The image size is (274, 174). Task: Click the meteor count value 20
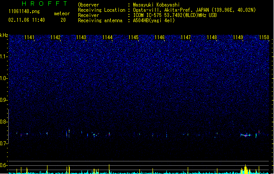tap(63, 20)
